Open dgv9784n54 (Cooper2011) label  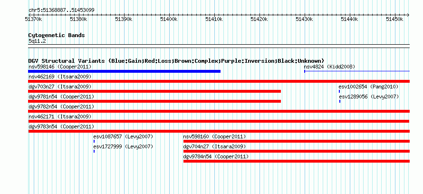[x=216, y=156]
